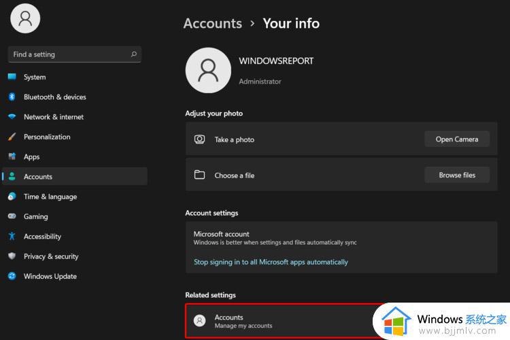Click the camera icon beside Take a photo
The width and height of the screenshot is (510, 340).
[x=199, y=139]
